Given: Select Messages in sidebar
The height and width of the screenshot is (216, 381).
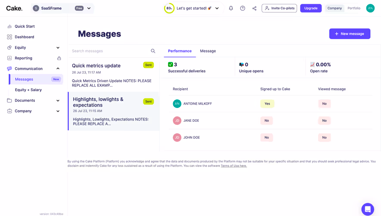Looking at the screenshot, I should click(36, 79).
